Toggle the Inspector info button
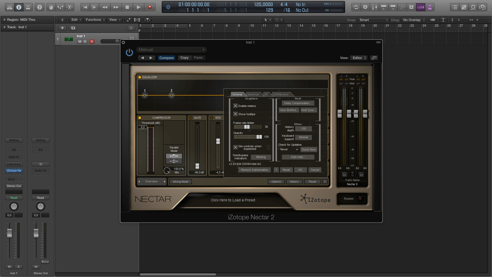492x277 pixels. pyautogui.click(x=19, y=7)
